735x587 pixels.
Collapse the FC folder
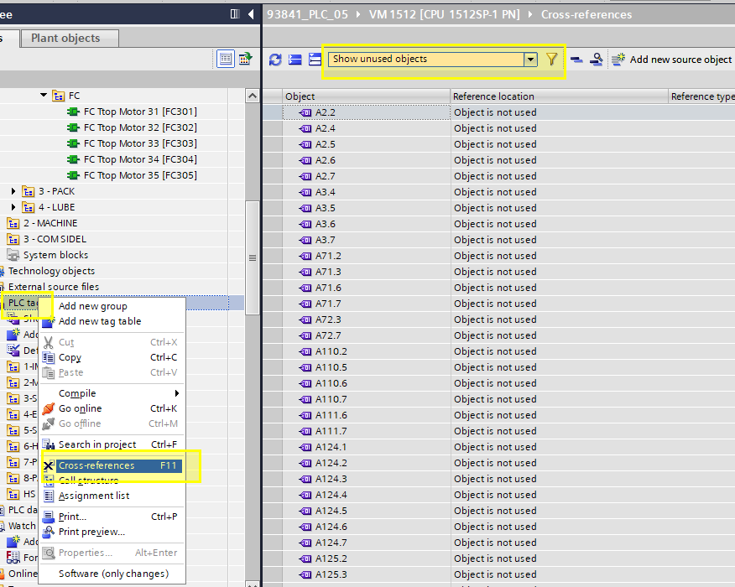point(44,95)
